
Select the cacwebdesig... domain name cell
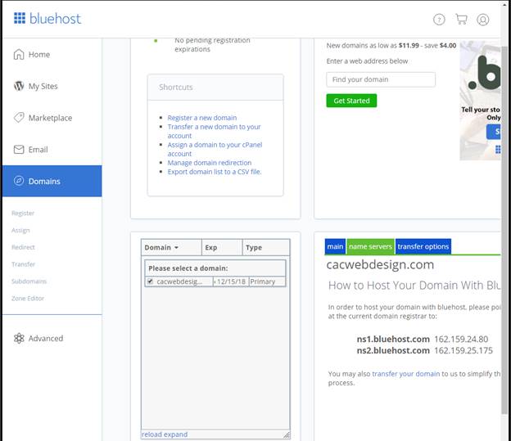click(179, 281)
